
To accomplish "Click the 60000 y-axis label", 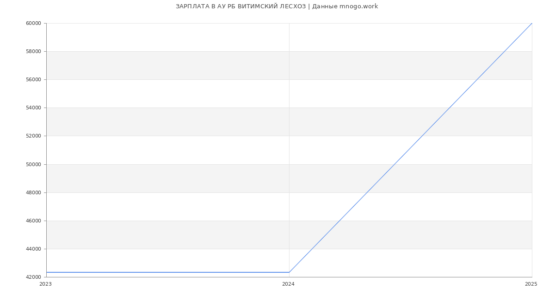I will [x=33, y=23].
